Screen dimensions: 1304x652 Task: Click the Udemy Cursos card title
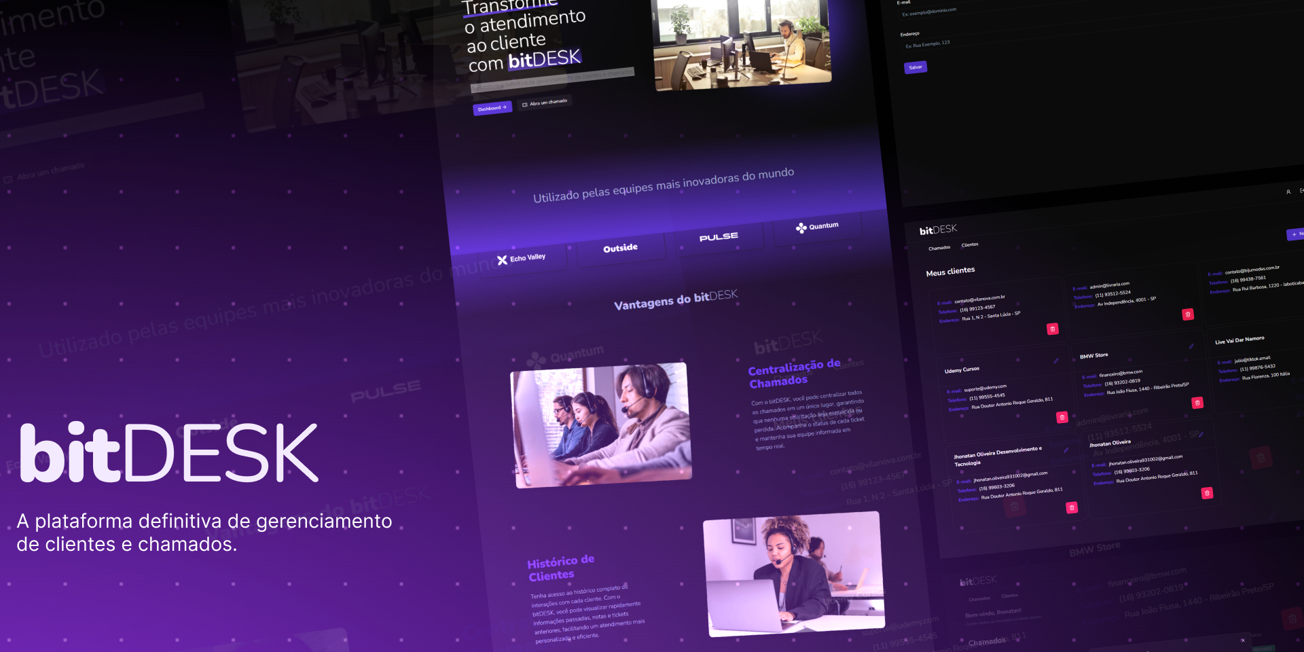[x=962, y=370]
